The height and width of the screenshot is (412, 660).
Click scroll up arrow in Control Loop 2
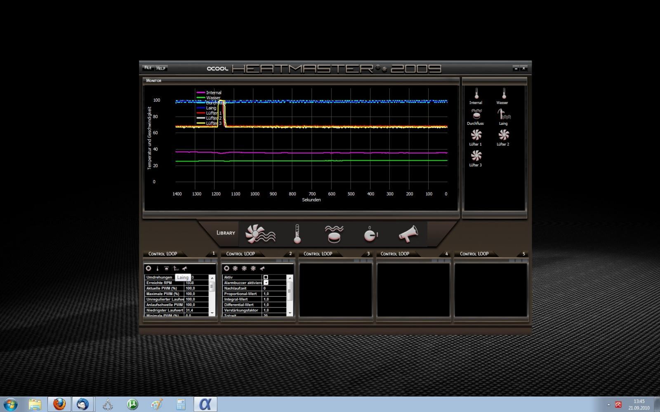(x=290, y=278)
